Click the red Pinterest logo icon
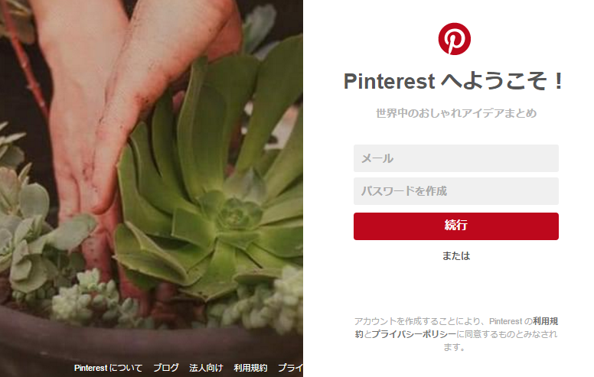Viewport: 594px width, 377px height. 454,38
